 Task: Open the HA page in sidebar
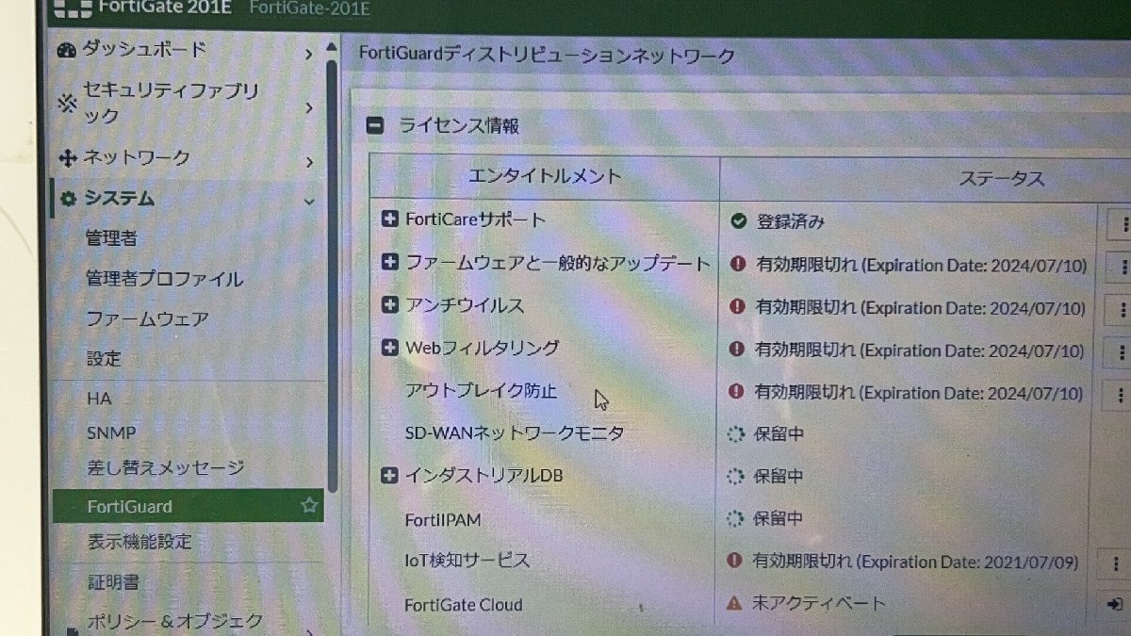99,399
